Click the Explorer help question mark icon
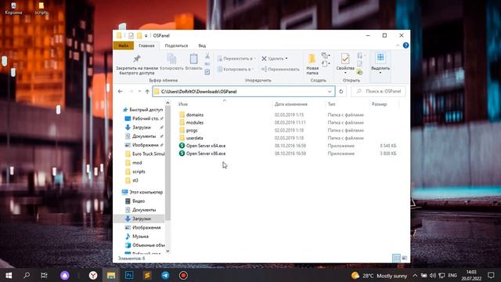Image resolution: width=501 pixels, height=282 pixels. tap(405, 45)
